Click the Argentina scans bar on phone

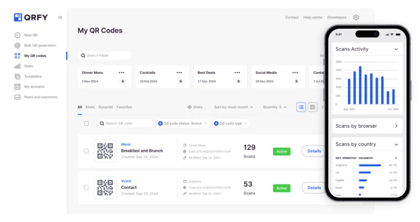click(x=370, y=166)
